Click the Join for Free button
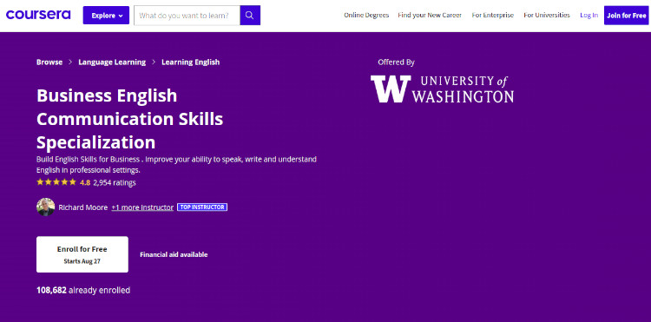The width and height of the screenshot is (651, 322). (x=626, y=16)
